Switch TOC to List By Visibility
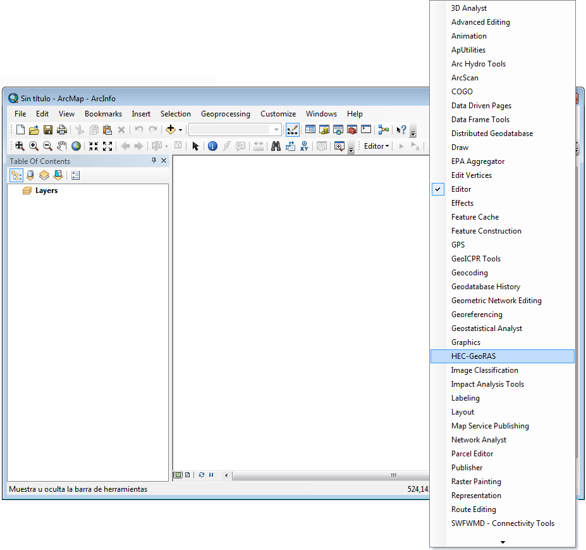 pyautogui.click(x=44, y=175)
